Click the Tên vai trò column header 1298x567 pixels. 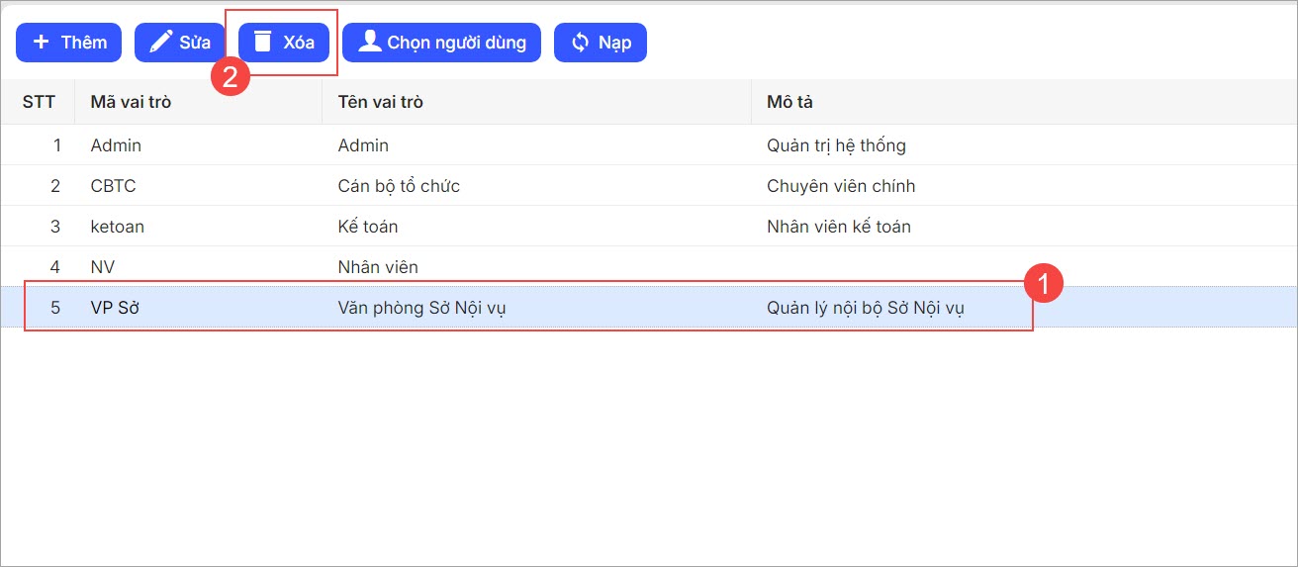pyautogui.click(x=380, y=102)
